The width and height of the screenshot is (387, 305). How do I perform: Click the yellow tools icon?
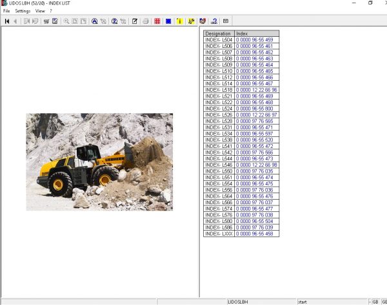(192, 21)
